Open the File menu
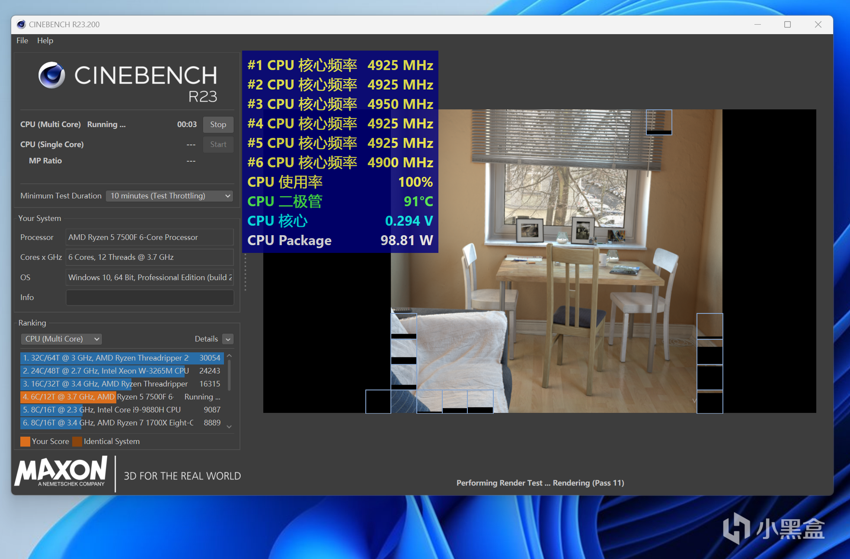Image resolution: width=850 pixels, height=559 pixels. (x=22, y=41)
